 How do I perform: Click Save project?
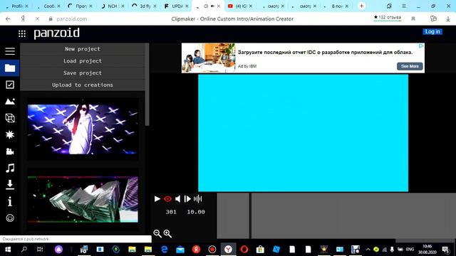[83, 73]
